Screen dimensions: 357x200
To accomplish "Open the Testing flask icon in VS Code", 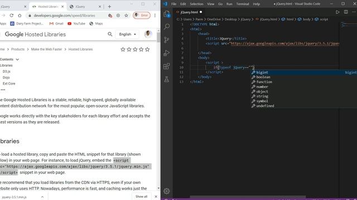I will [x=167, y=79].
